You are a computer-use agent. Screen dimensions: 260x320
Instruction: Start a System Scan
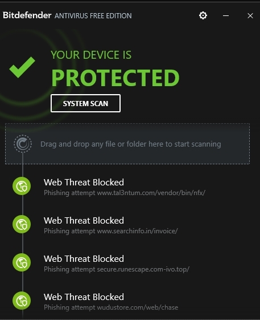[85, 103]
